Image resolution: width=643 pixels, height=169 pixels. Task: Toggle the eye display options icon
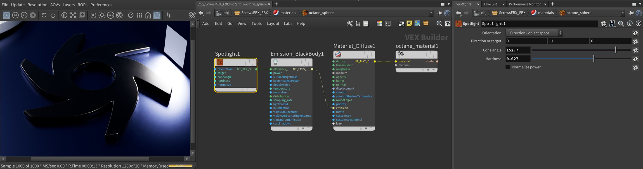click(x=448, y=24)
